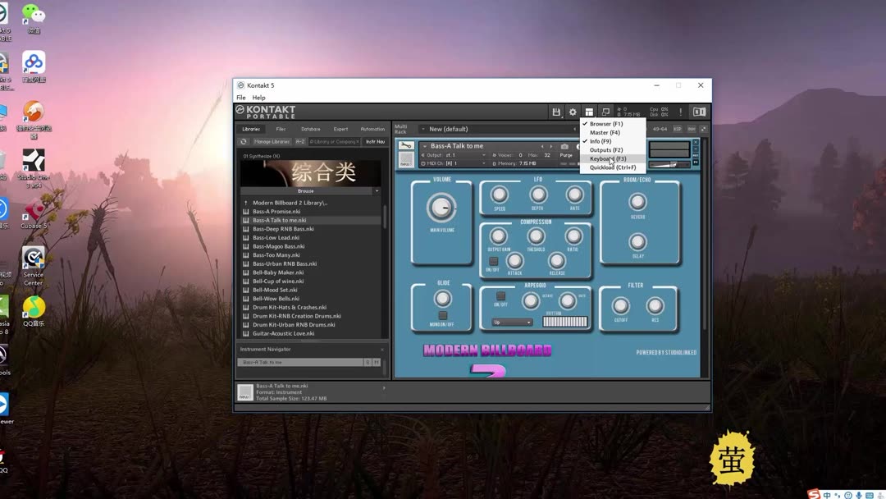Enable the Arpeggio ON/OFF switch
The height and width of the screenshot is (499, 886).
501,296
